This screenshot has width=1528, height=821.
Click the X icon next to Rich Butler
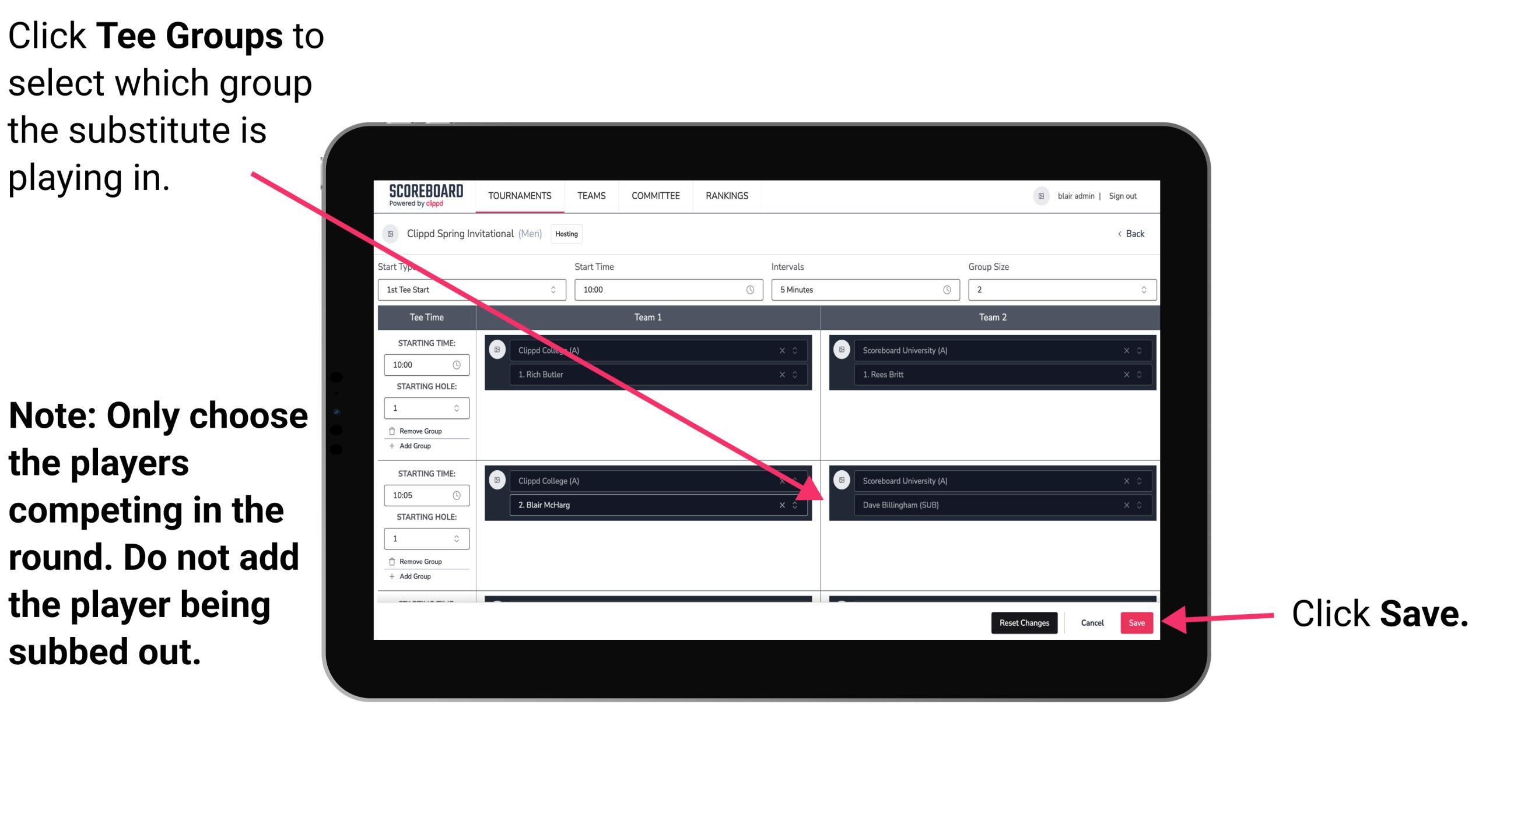pos(788,374)
